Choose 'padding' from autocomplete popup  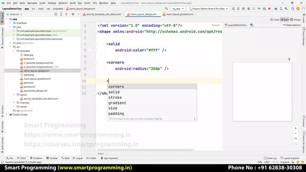[x=152, y=114]
